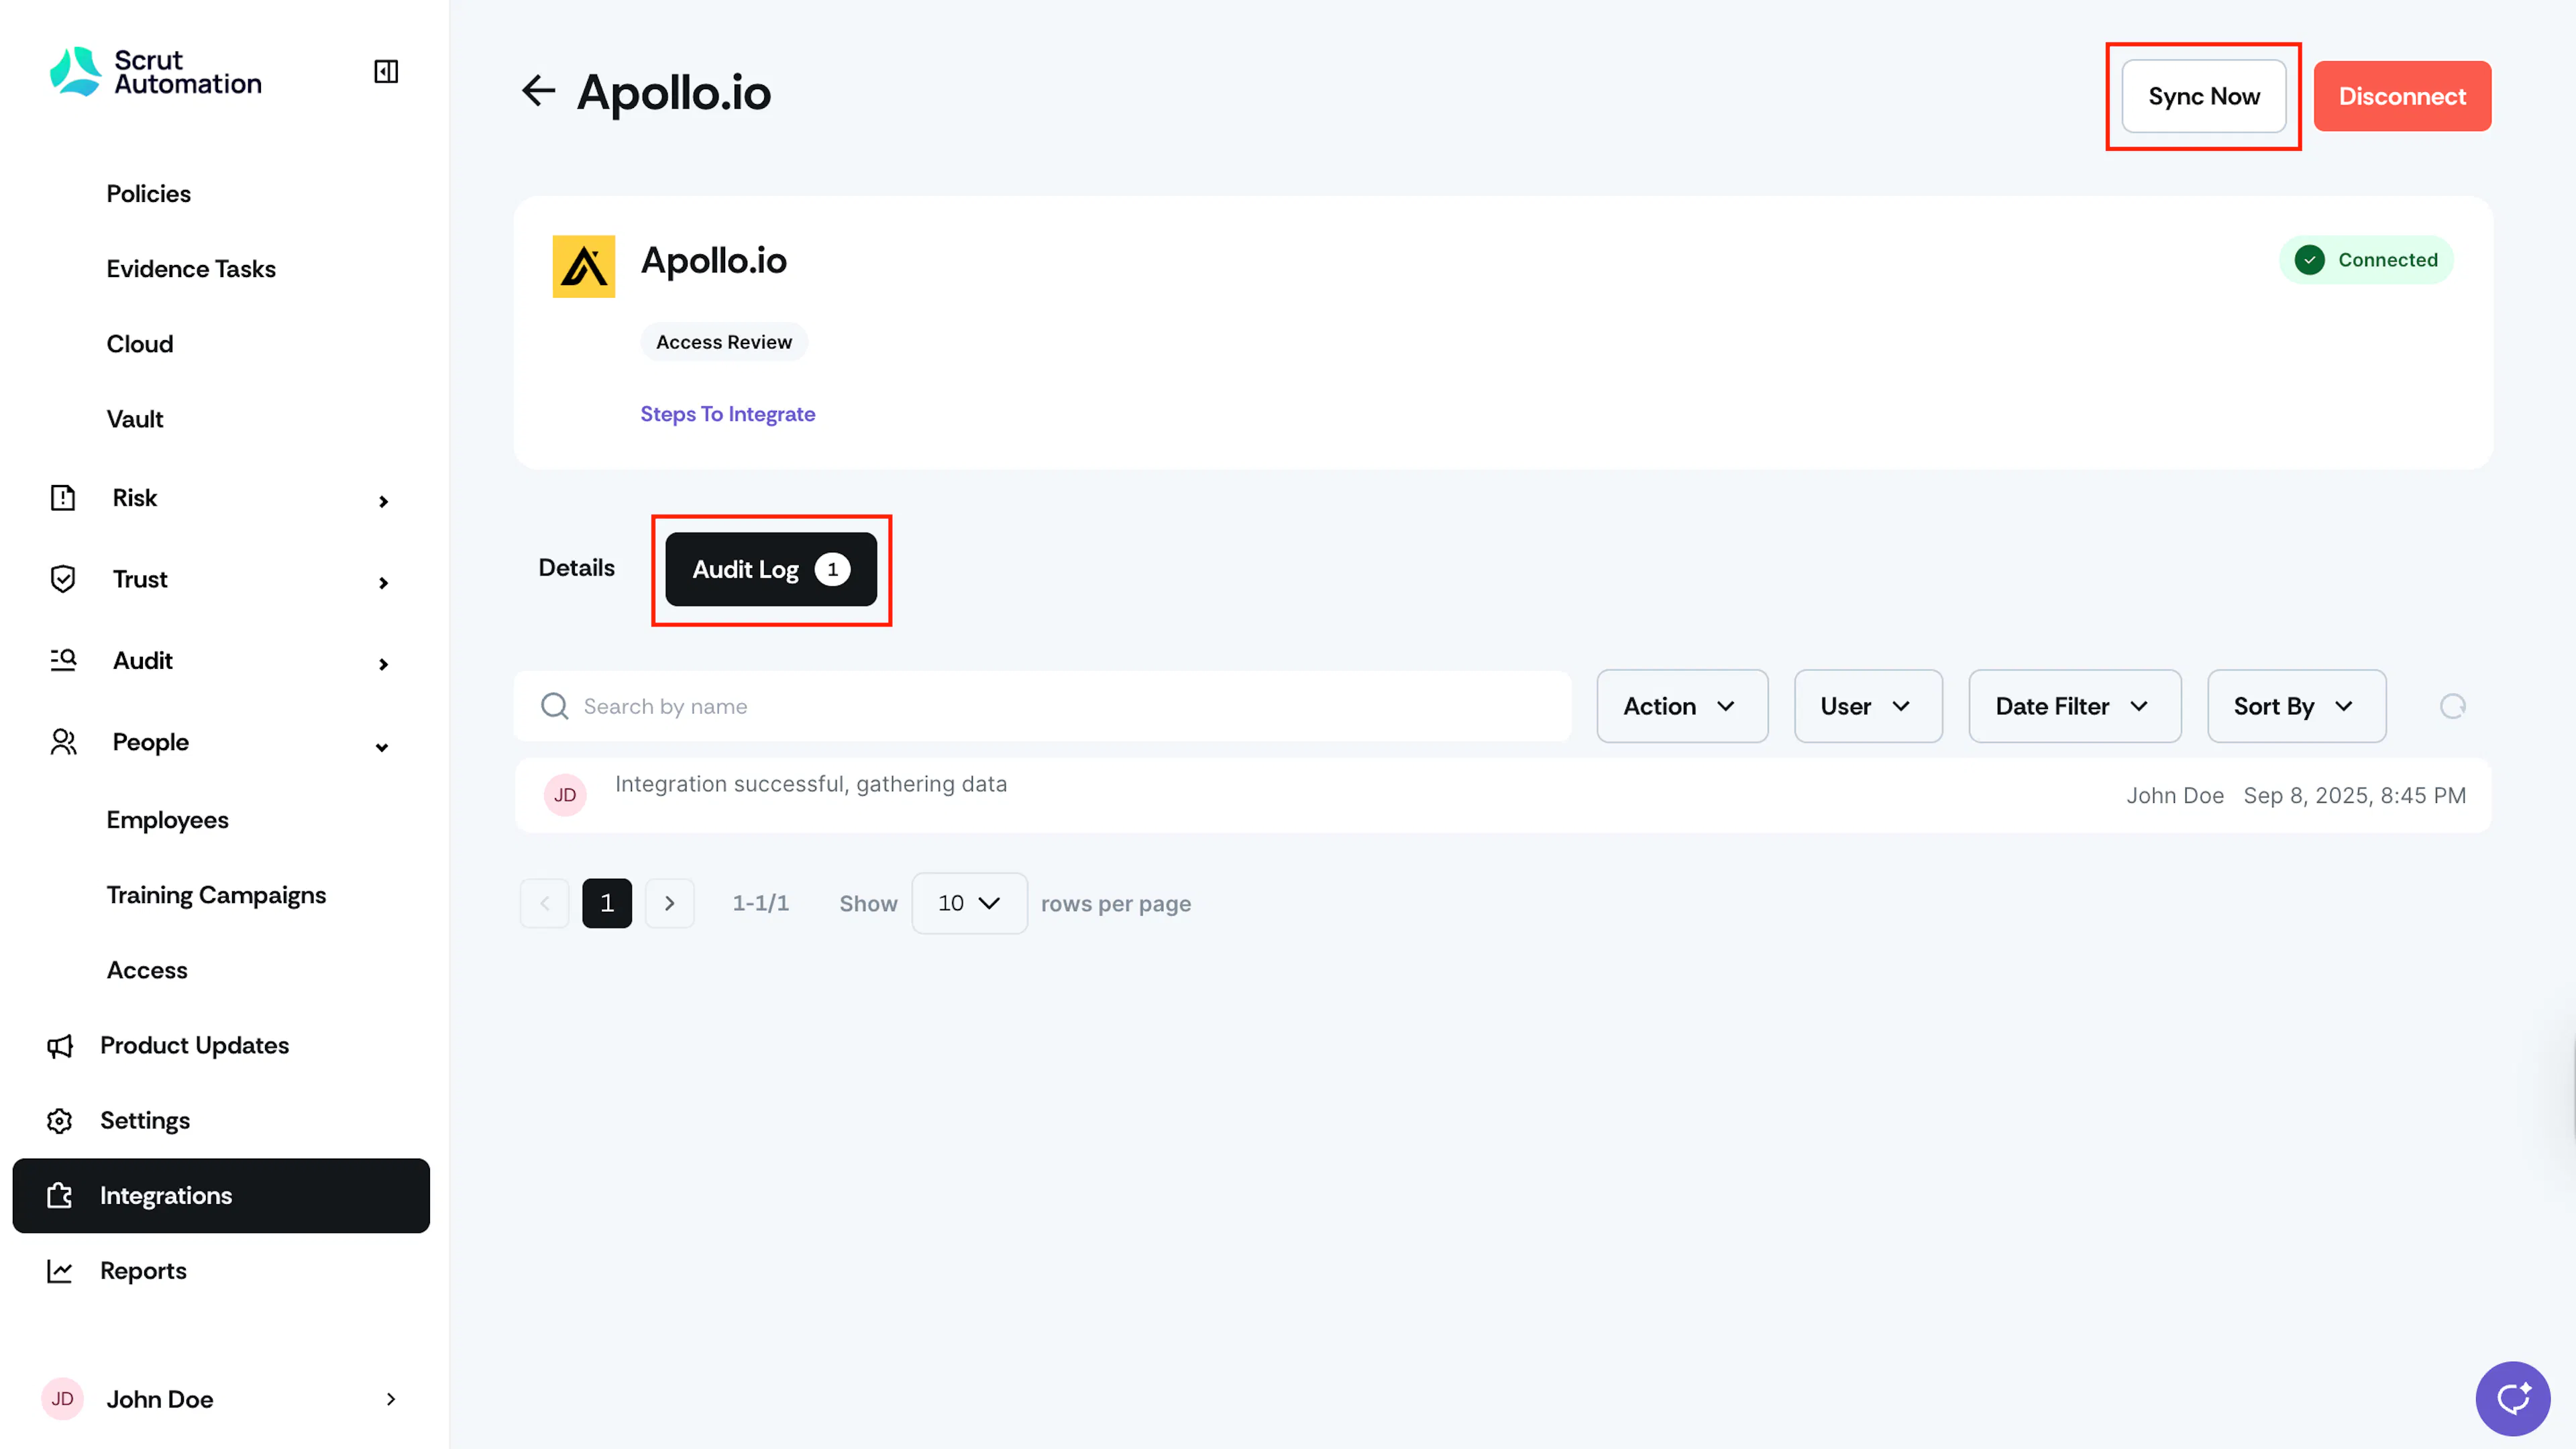
Task: Click the Scrut Automation logo
Action: click(x=156, y=72)
